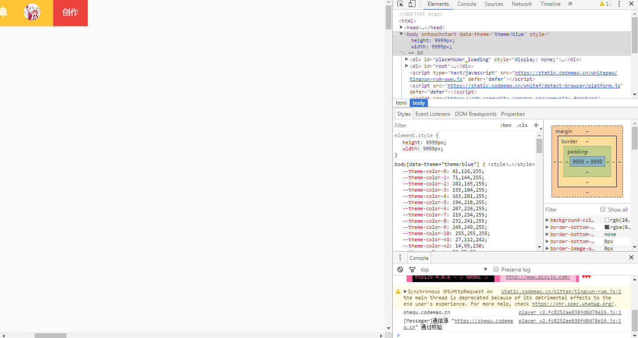Select the Styles sidebar tab
The image size is (638, 338).
[x=404, y=114]
